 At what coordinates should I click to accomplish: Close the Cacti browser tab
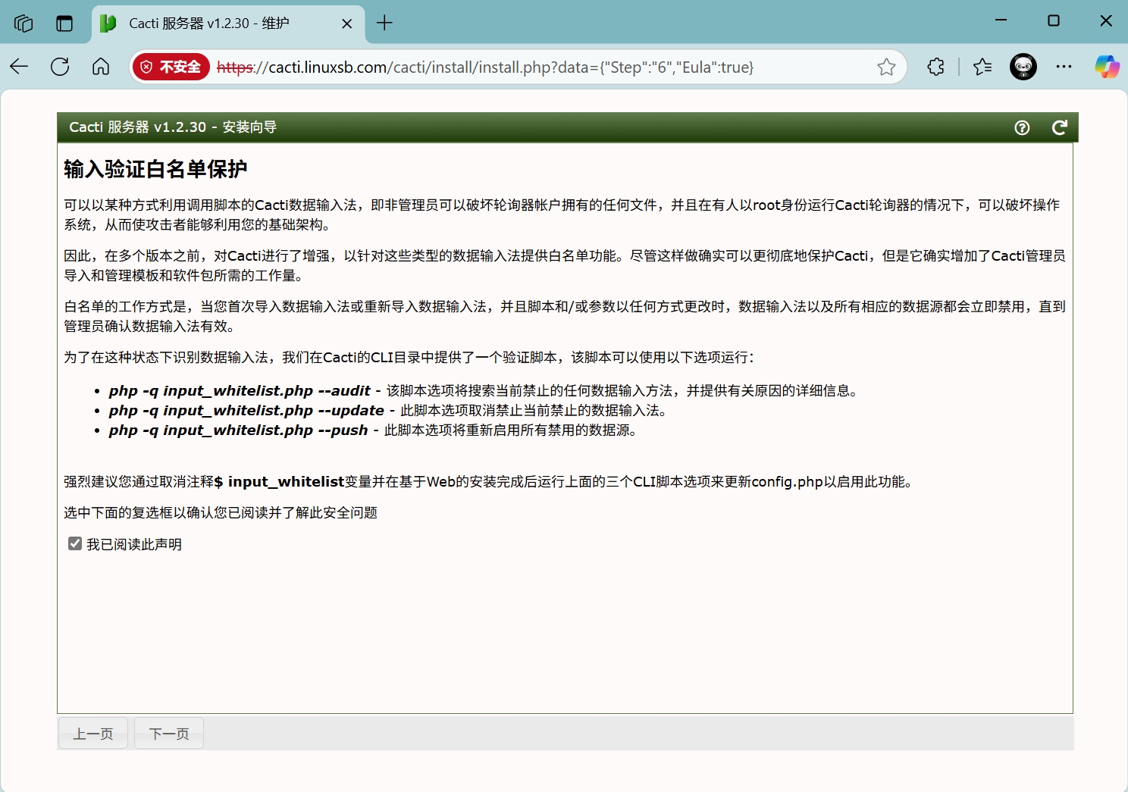point(347,23)
